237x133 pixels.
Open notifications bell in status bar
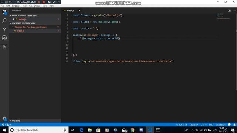coord(234,125)
